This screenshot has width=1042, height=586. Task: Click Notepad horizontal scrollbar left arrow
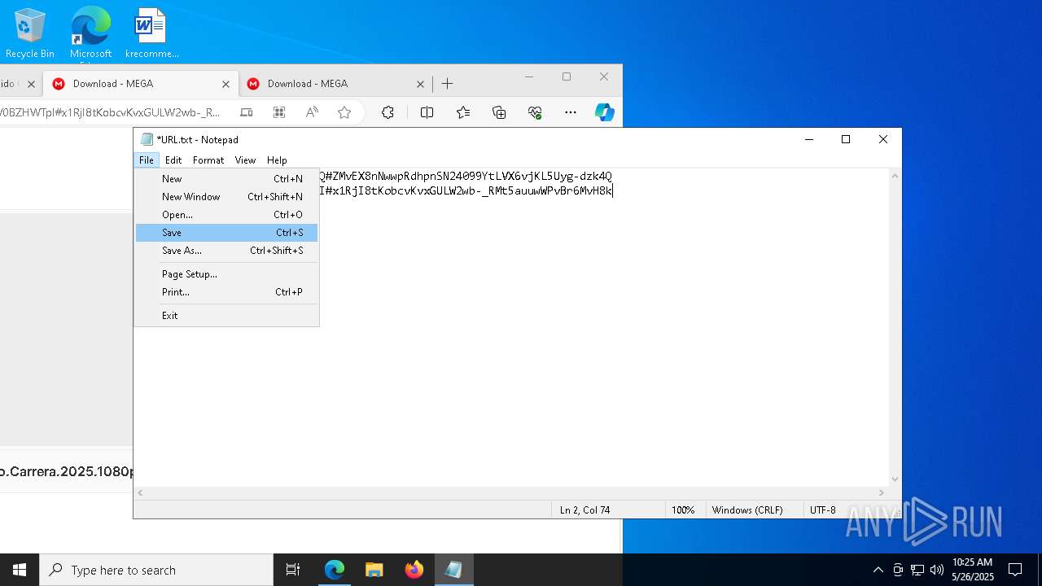click(x=141, y=493)
